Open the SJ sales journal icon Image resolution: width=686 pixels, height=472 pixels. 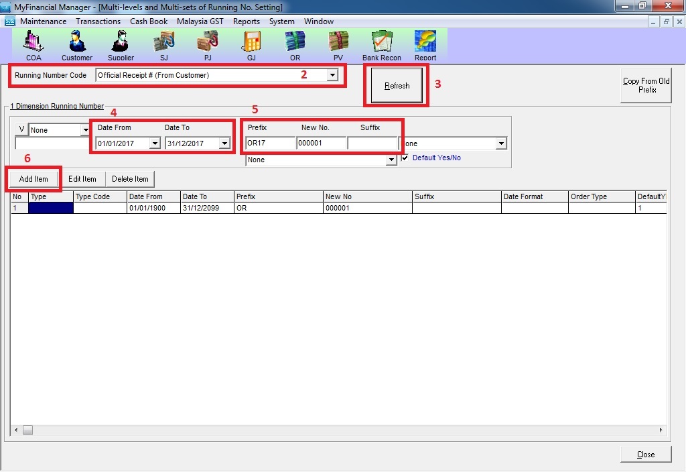tap(164, 44)
